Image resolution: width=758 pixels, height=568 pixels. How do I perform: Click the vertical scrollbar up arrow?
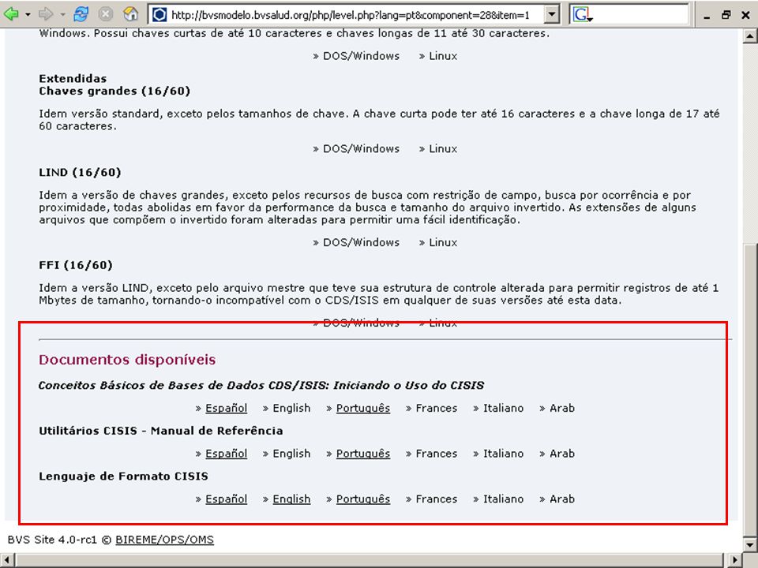click(x=750, y=35)
